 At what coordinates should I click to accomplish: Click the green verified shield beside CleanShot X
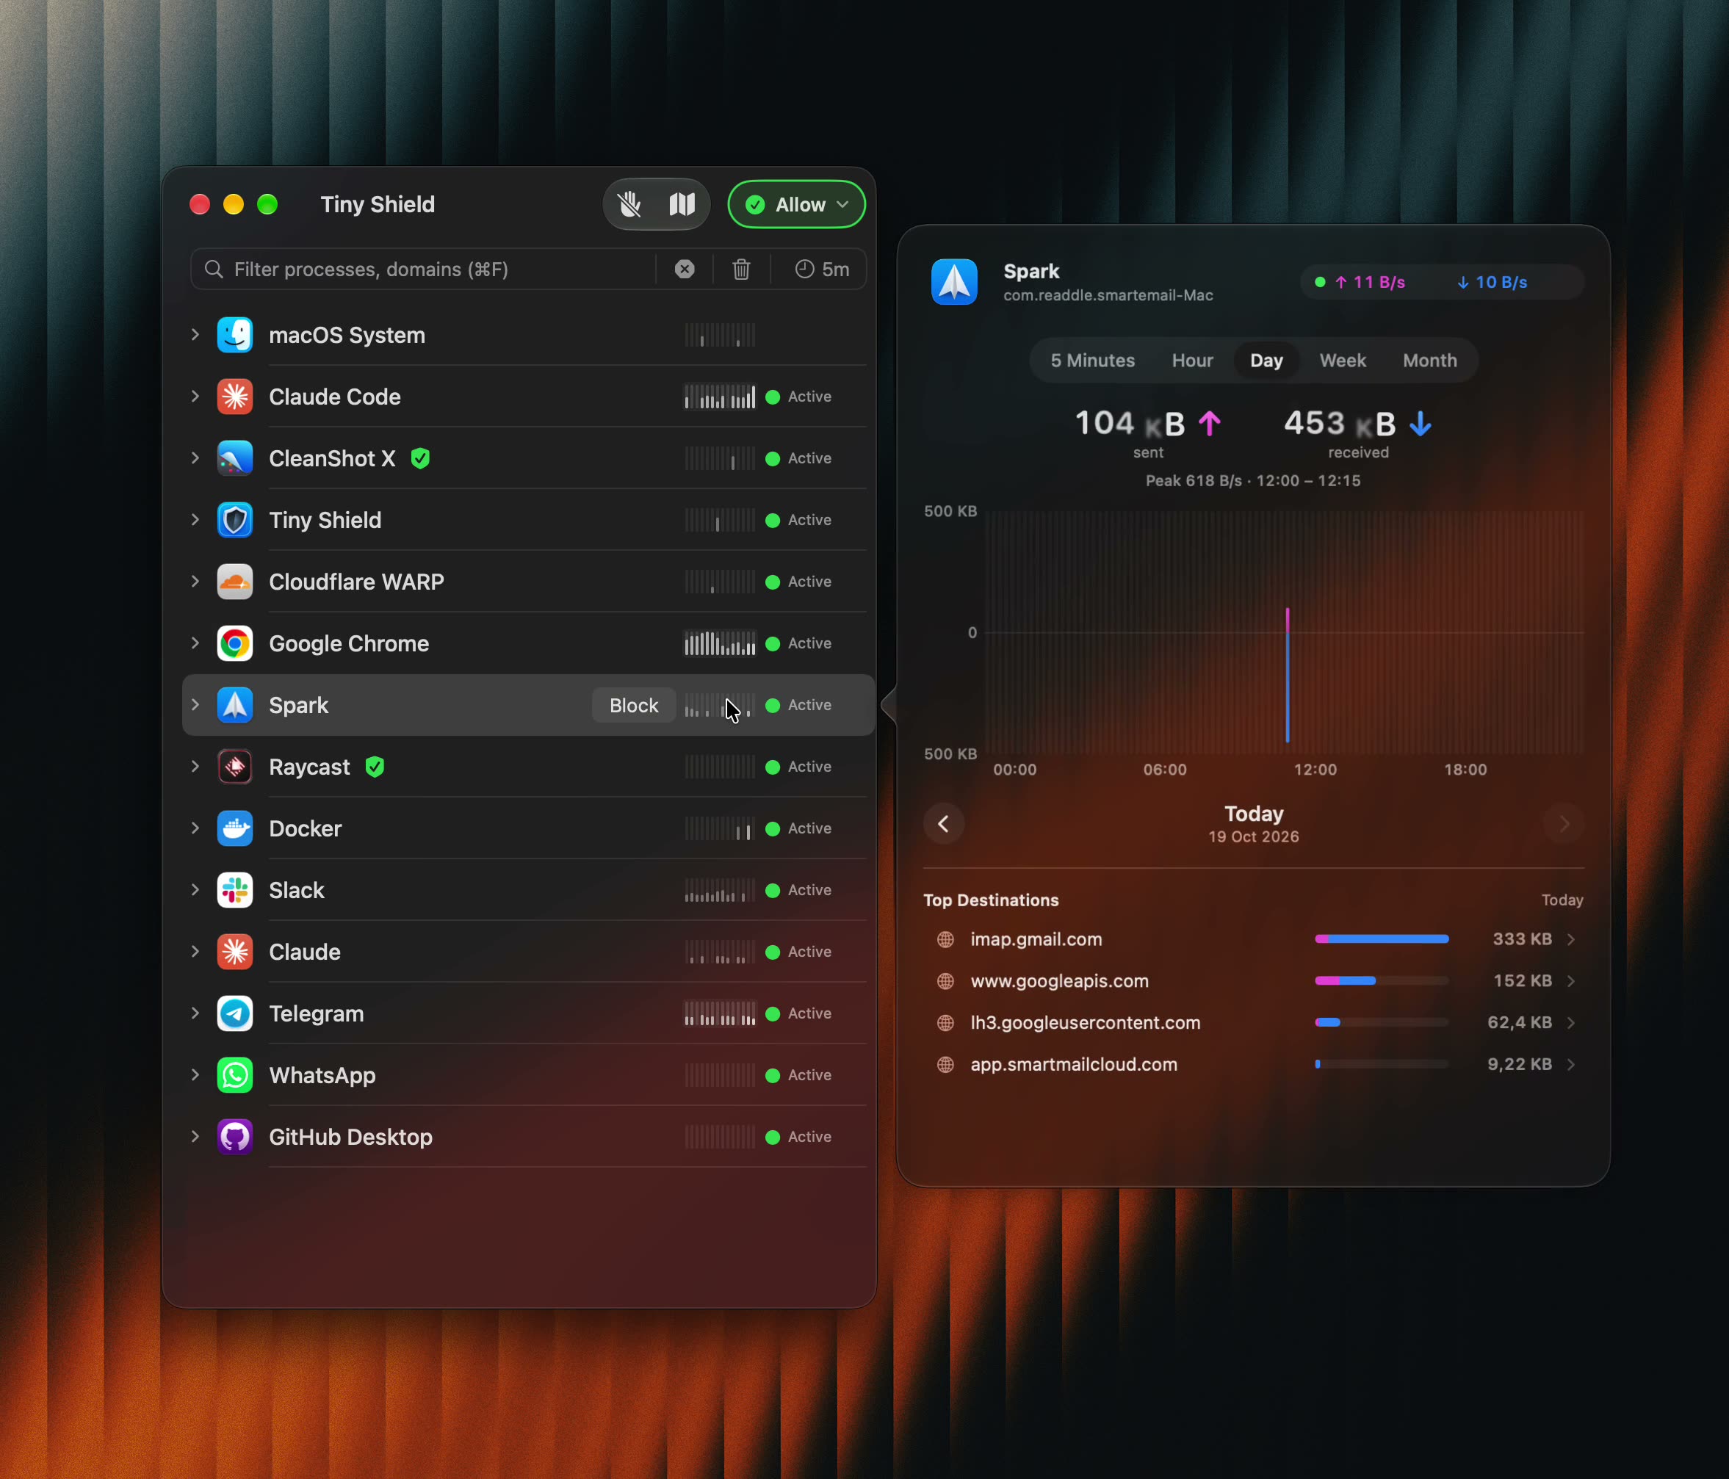point(421,458)
